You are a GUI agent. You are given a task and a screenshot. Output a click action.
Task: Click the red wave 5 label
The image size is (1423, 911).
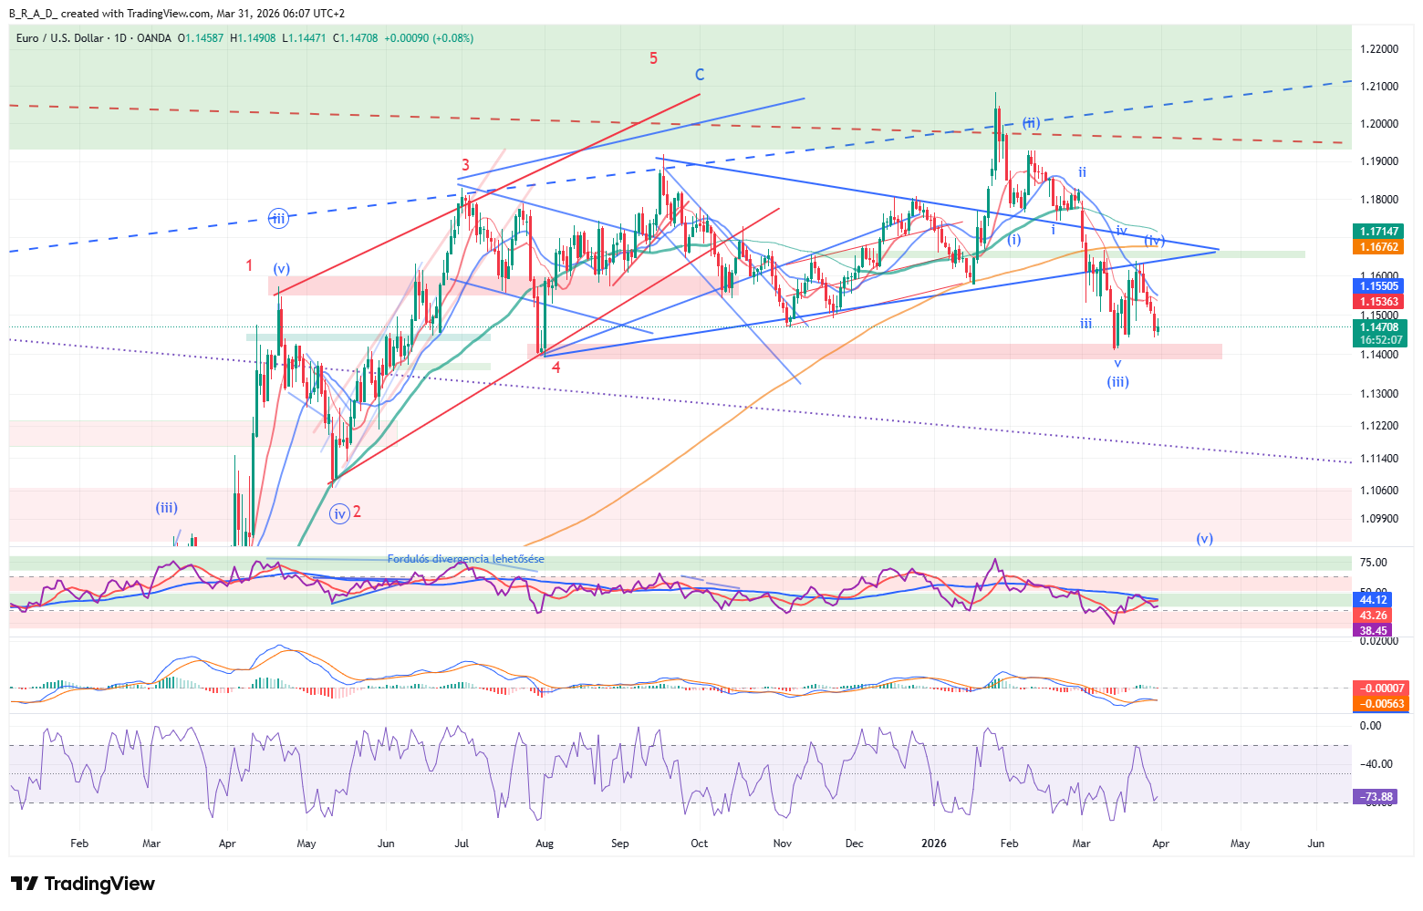point(653,58)
